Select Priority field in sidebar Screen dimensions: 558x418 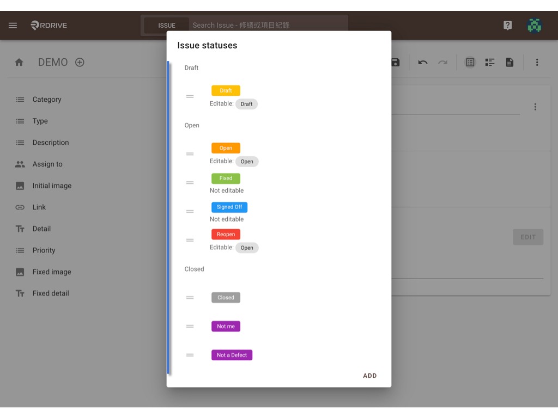pyautogui.click(x=44, y=250)
